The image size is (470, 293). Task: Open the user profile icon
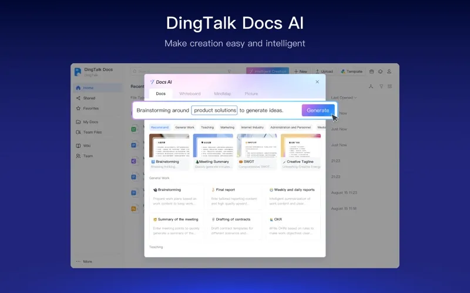coord(389,71)
